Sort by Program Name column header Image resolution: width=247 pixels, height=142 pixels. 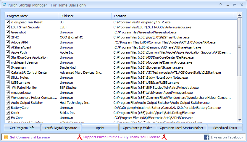coord(31,16)
